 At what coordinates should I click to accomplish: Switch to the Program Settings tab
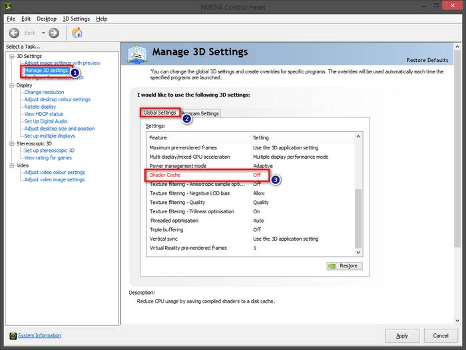(x=200, y=113)
